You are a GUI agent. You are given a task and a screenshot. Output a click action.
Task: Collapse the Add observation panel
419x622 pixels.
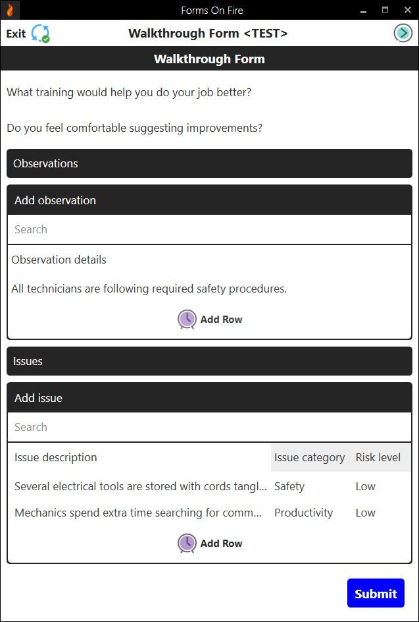(x=209, y=199)
